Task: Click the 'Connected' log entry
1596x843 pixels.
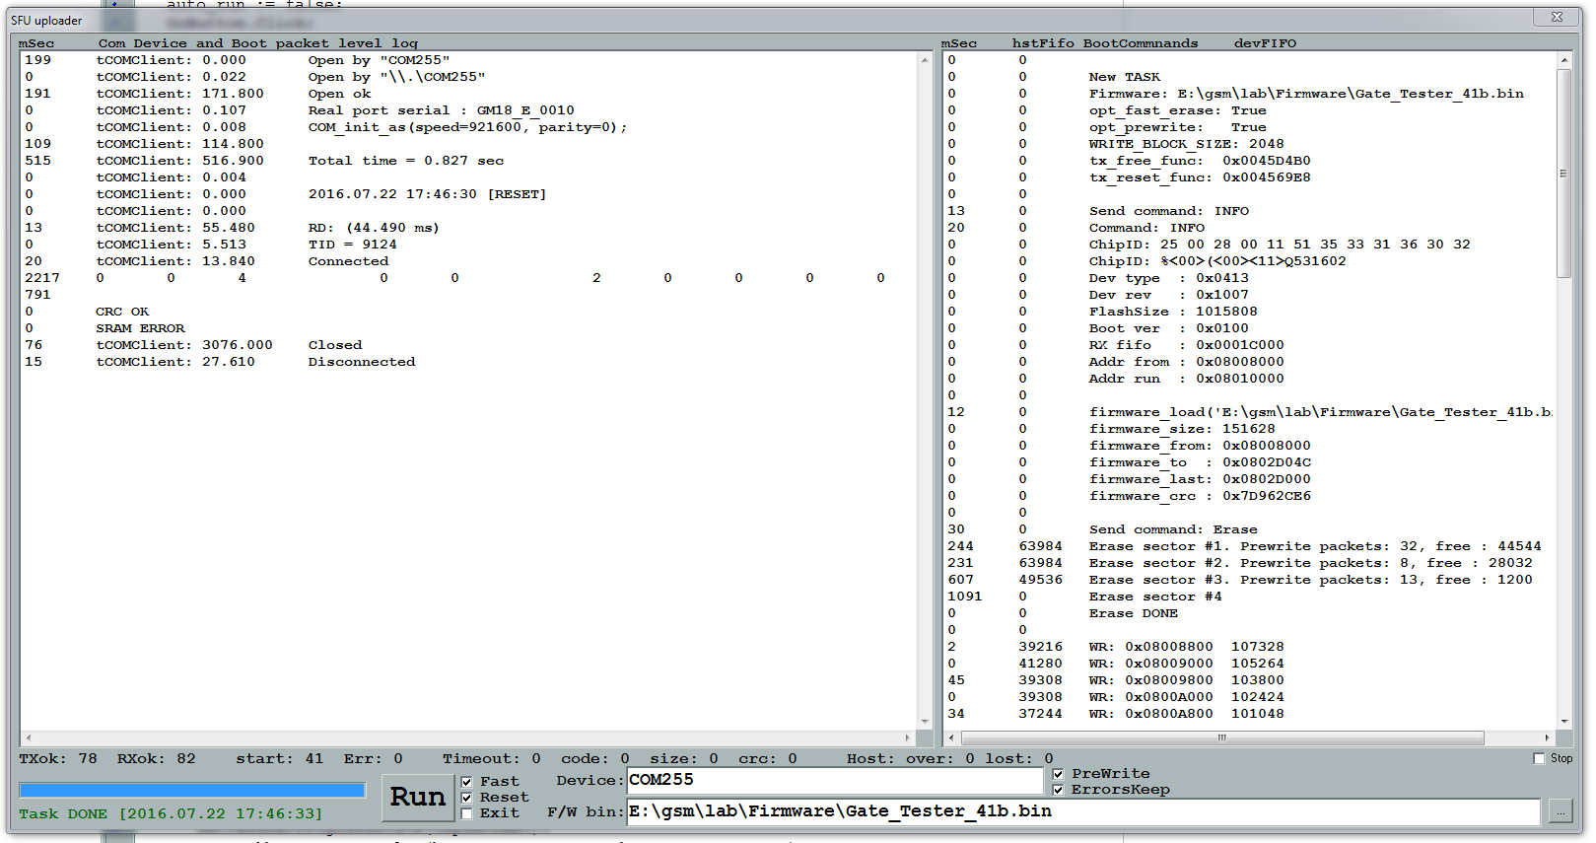Action: [x=348, y=261]
